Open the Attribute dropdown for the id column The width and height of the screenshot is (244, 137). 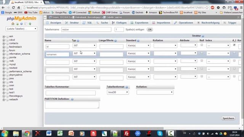[189, 45]
